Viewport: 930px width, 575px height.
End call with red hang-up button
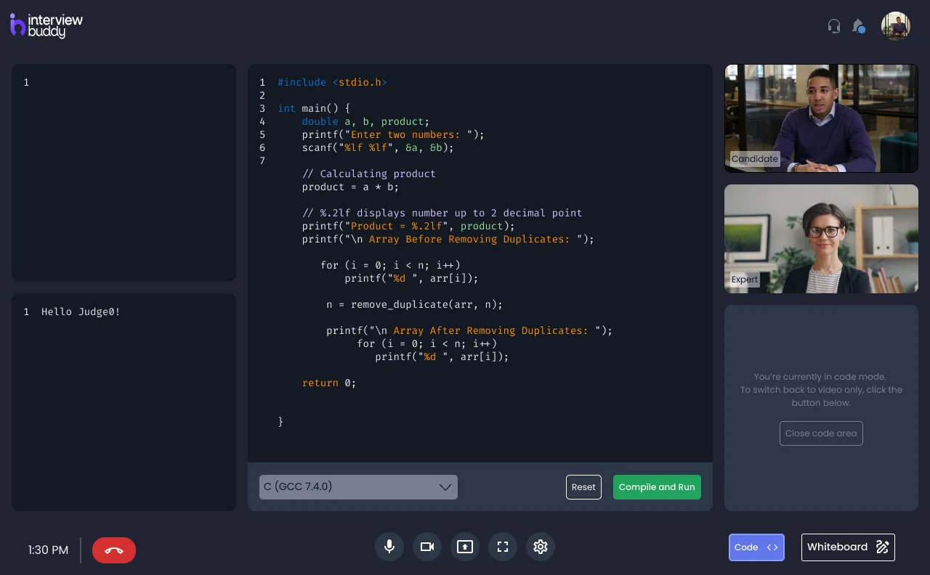(113, 550)
